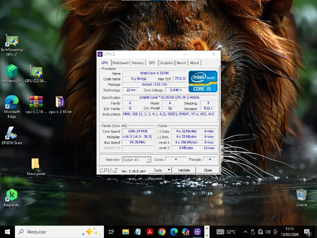The width and height of the screenshot is (317, 238).
Task: Open Task View in the taskbar
Action: tap(111, 232)
